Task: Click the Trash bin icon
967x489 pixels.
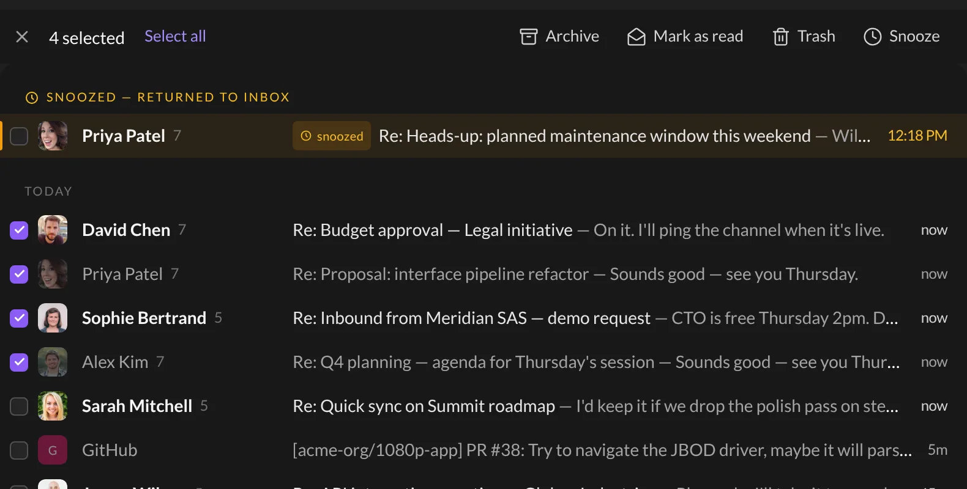Action: point(781,37)
